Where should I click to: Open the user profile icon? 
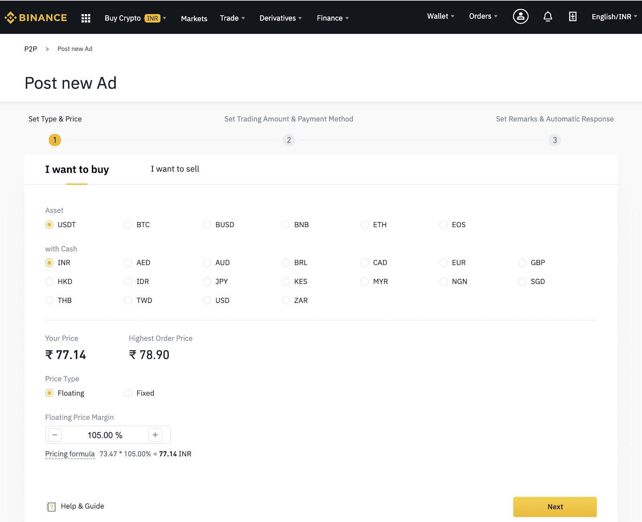tap(520, 16)
